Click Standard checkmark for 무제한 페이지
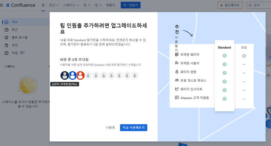The width and height of the screenshot is (271, 146). pyautogui.click(x=225, y=56)
